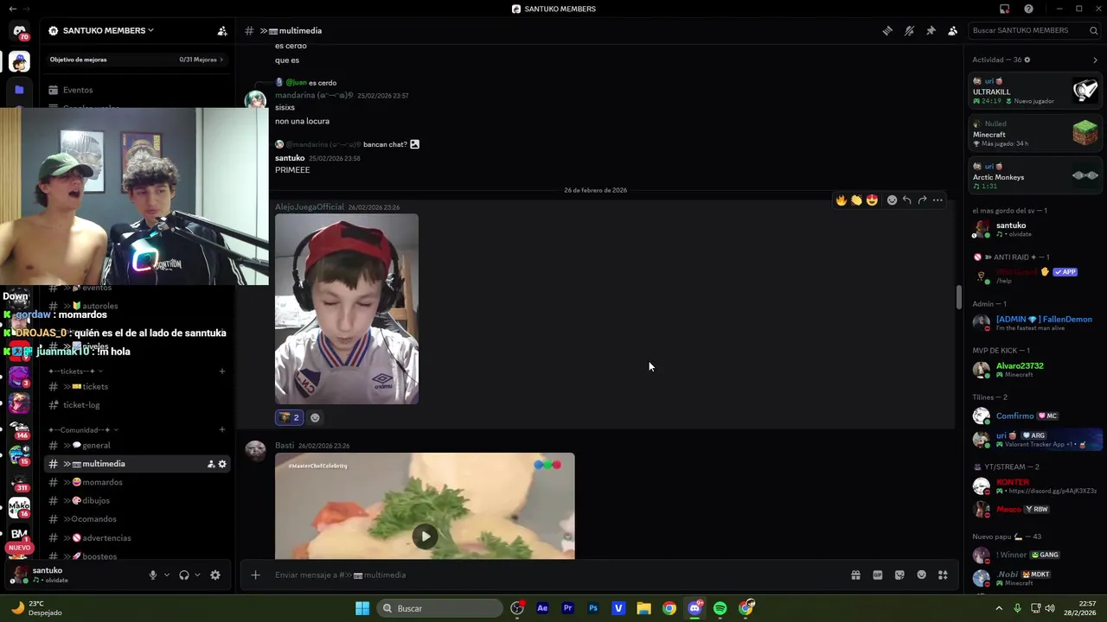Image resolution: width=1107 pixels, height=622 pixels.
Task: Add channel to tickets category
Action: pyautogui.click(x=222, y=371)
